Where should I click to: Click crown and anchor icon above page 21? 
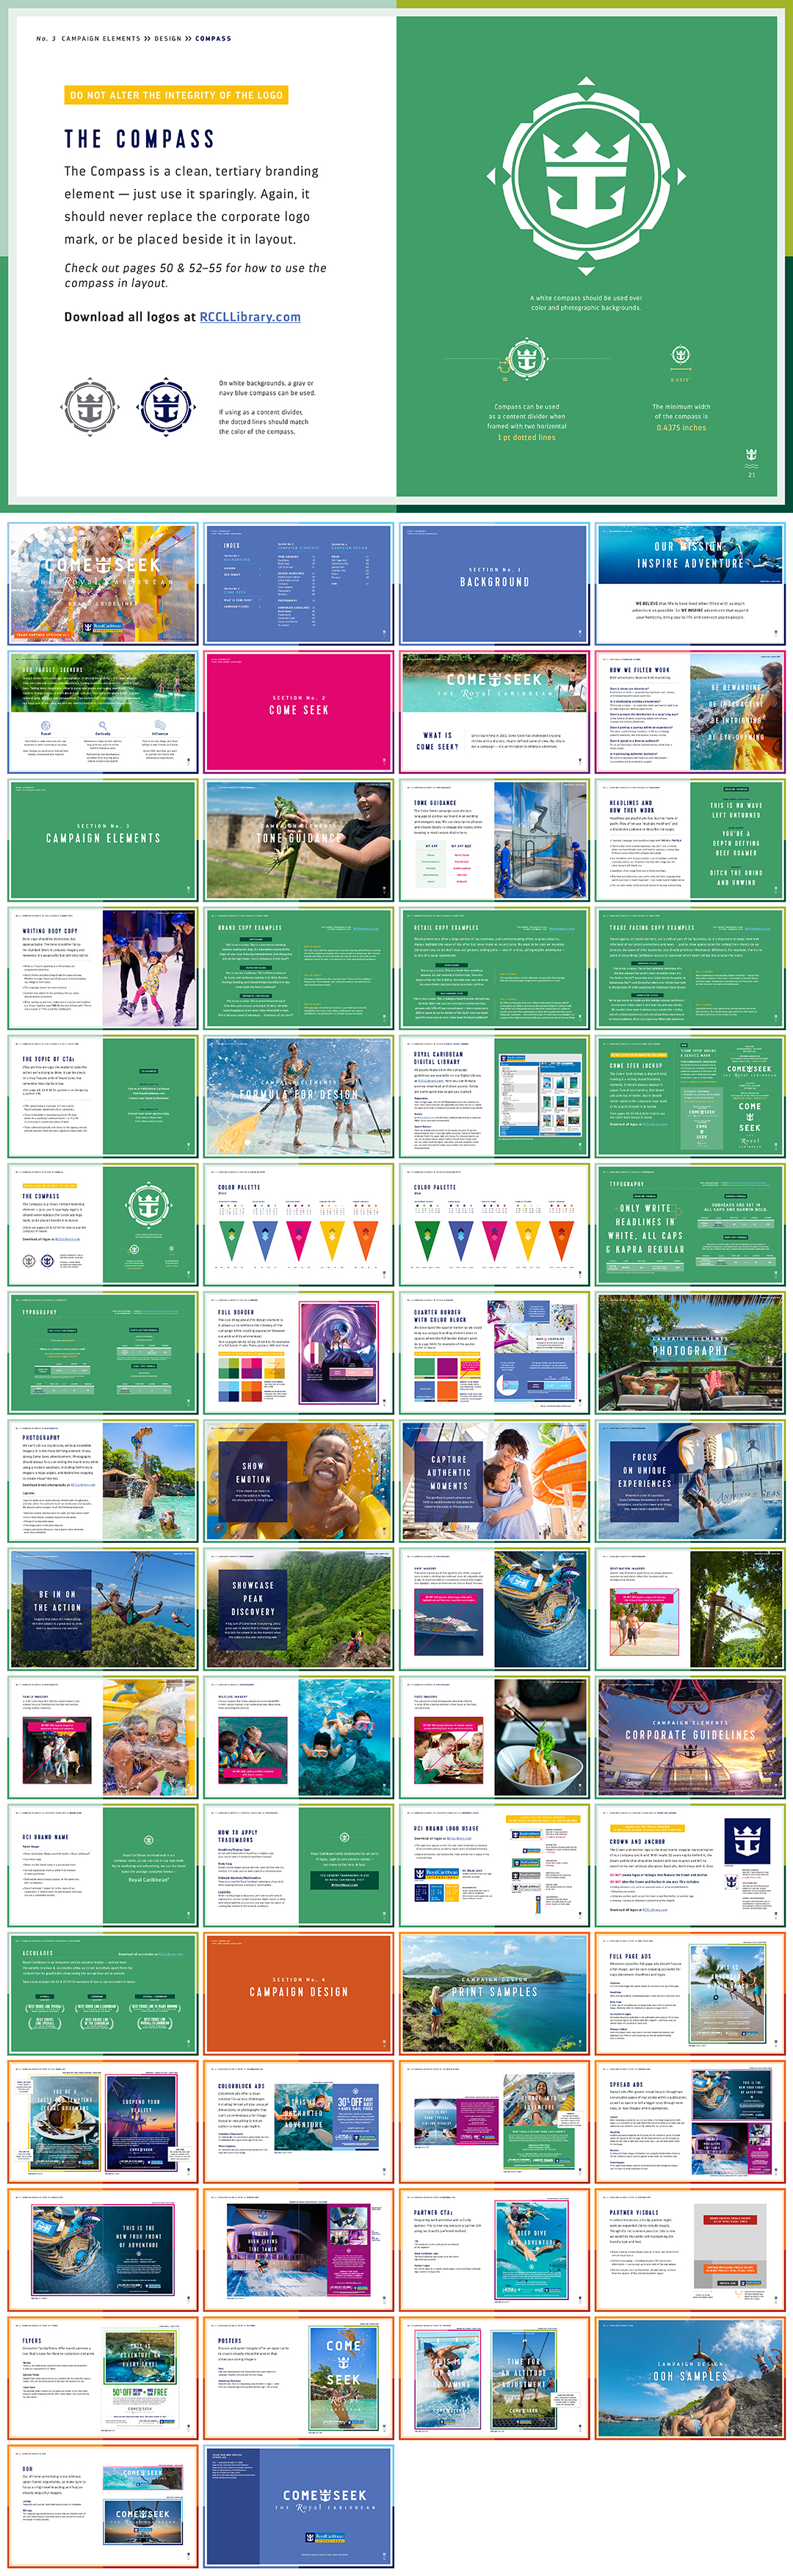point(751,456)
